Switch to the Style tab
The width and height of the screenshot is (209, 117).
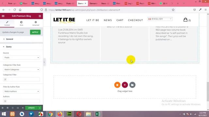[x=22, y=23]
